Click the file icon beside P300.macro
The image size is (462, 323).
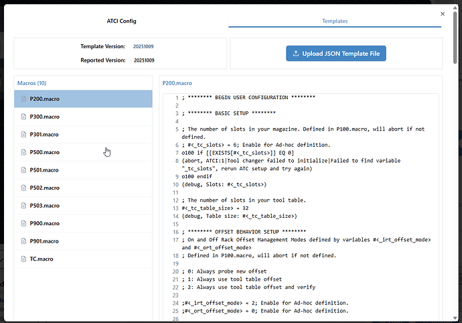[x=23, y=117]
